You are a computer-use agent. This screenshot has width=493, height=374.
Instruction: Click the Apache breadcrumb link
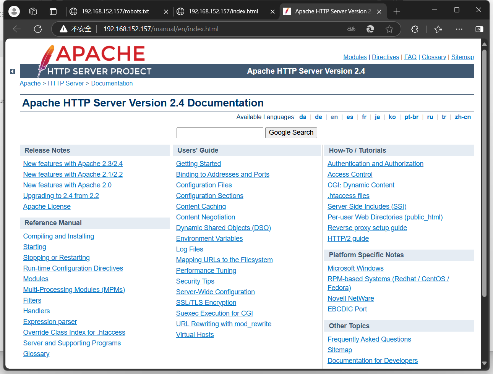(30, 83)
